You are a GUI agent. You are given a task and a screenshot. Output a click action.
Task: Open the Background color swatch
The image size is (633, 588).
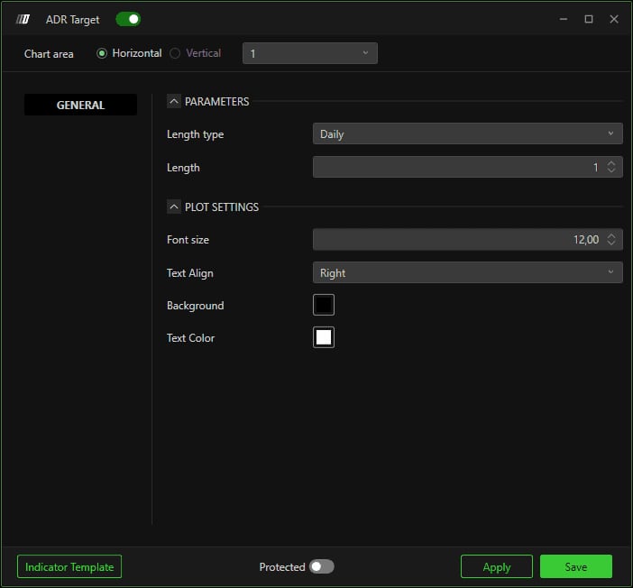click(x=324, y=305)
